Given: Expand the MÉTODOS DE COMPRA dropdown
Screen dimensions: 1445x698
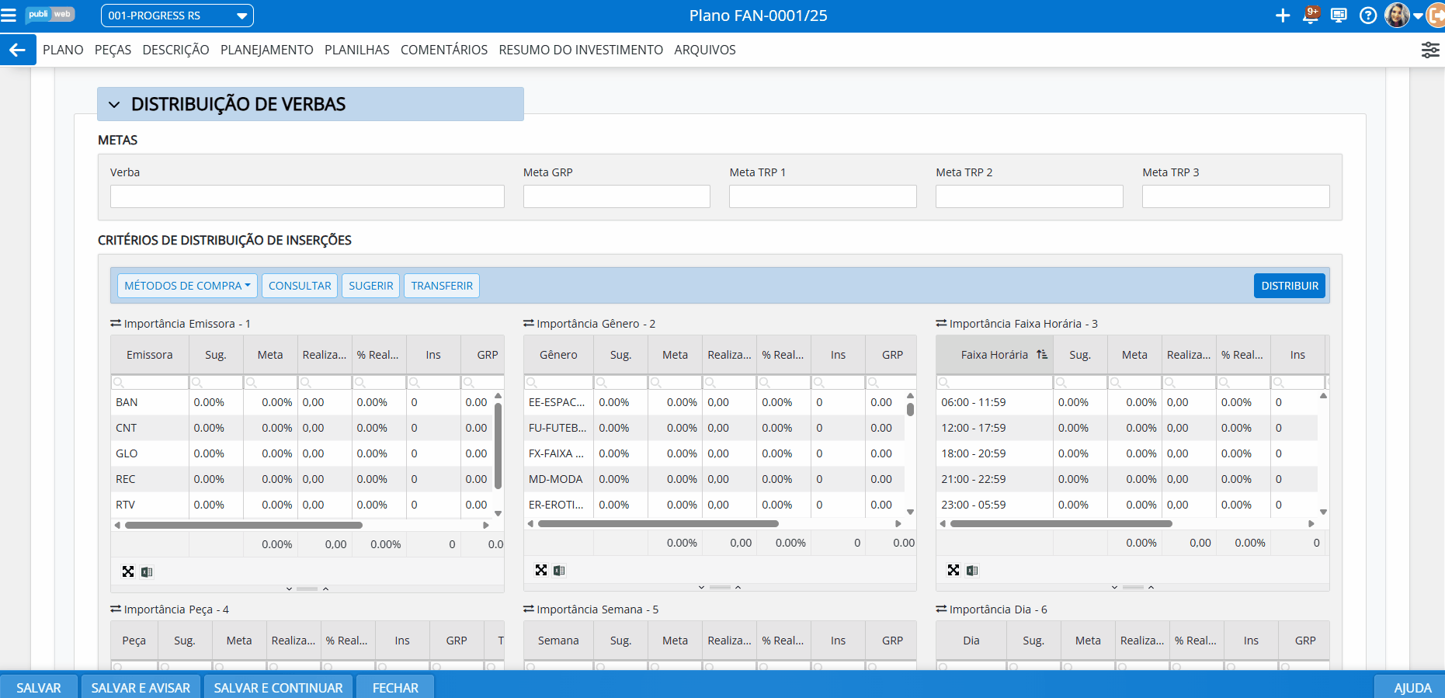Looking at the screenshot, I should pos(187,286).
